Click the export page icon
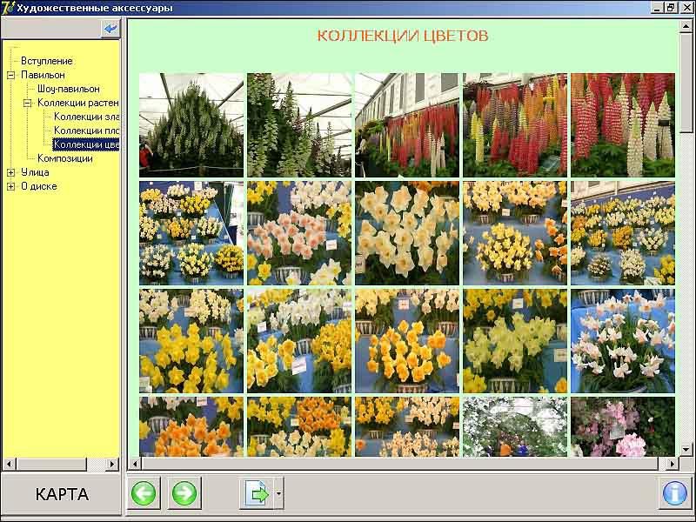Screen dimensions: 696x522 [x=257, y=494]
